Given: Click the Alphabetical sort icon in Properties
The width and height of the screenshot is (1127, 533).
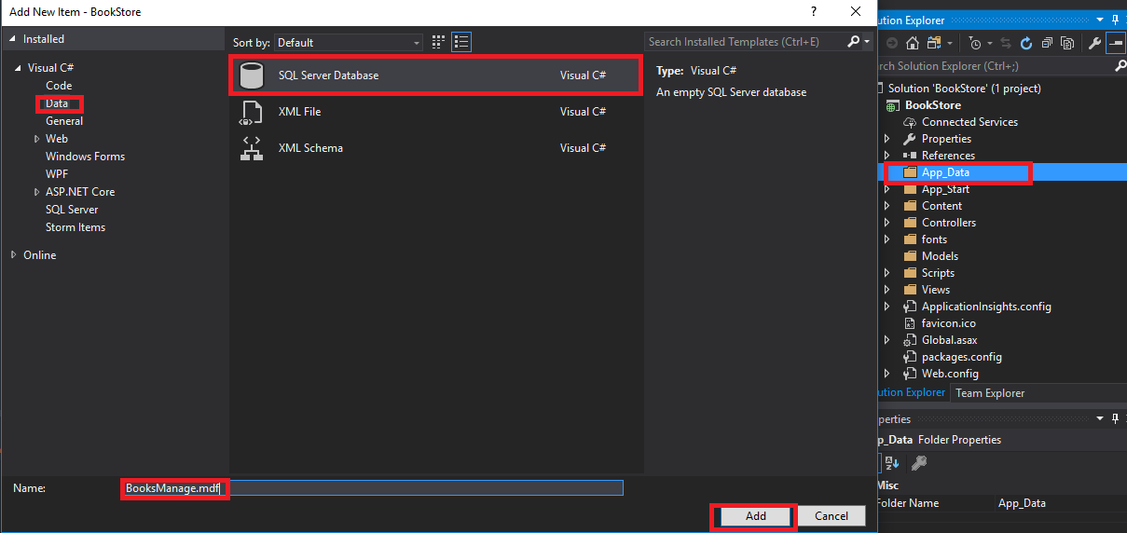Looking at the screenshot, I should pyautogui.click(x=892, y=462).
